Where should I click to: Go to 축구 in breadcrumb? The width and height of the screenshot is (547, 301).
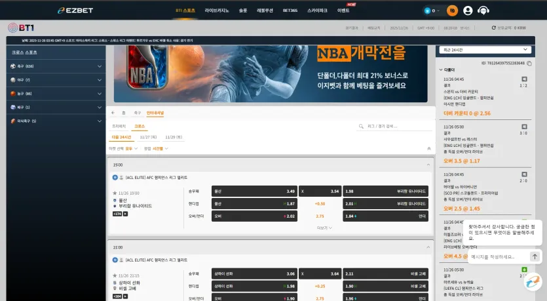coord(138,113)
